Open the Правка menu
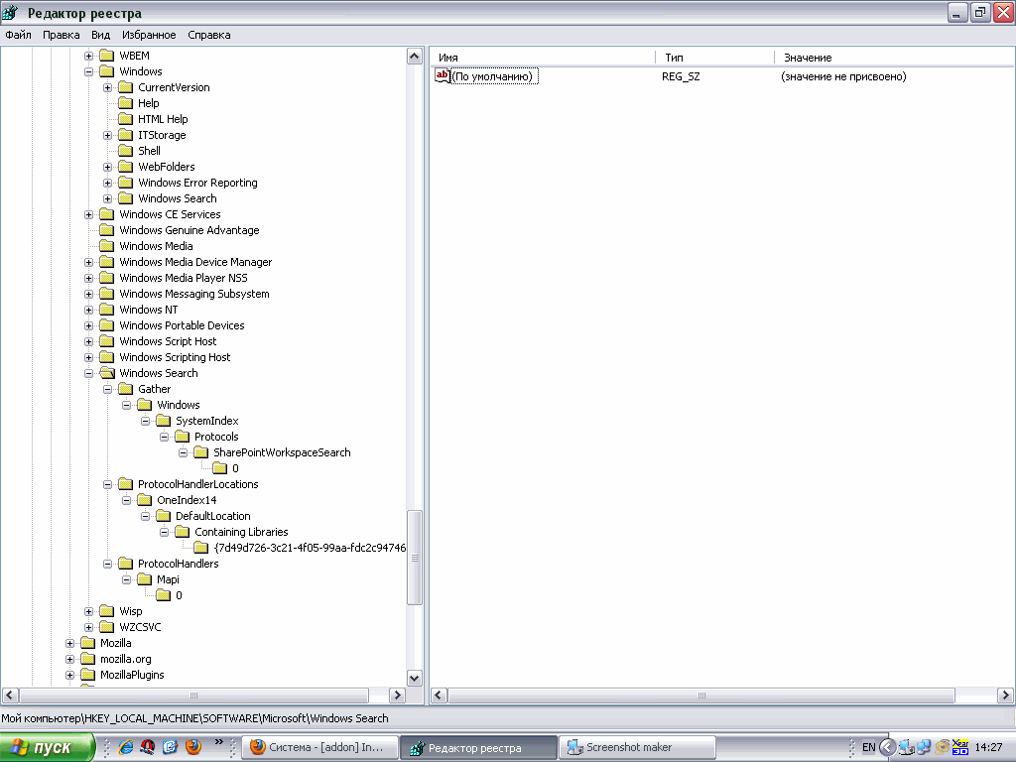 tap(61, 35)
